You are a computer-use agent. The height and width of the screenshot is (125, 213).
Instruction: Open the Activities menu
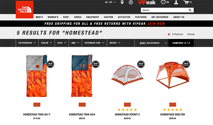click(124, 17)
